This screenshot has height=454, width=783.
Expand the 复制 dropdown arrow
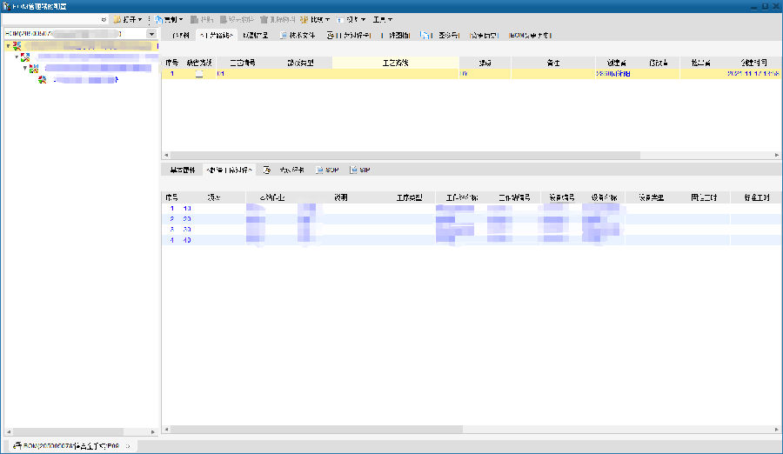pos(181,19)
